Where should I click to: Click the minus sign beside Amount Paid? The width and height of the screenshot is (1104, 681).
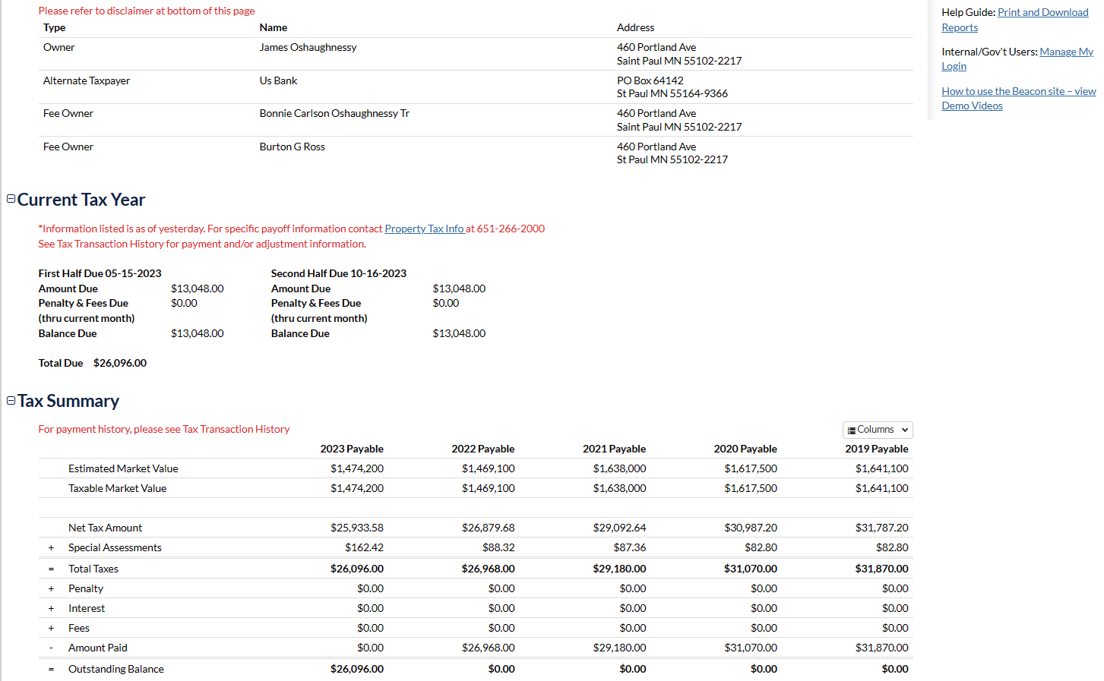[51, 648]
